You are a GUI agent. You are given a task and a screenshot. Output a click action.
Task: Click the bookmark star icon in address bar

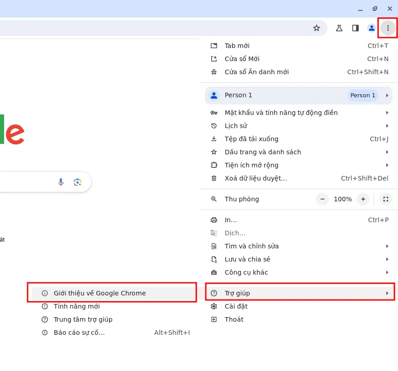tap(316, 28)
